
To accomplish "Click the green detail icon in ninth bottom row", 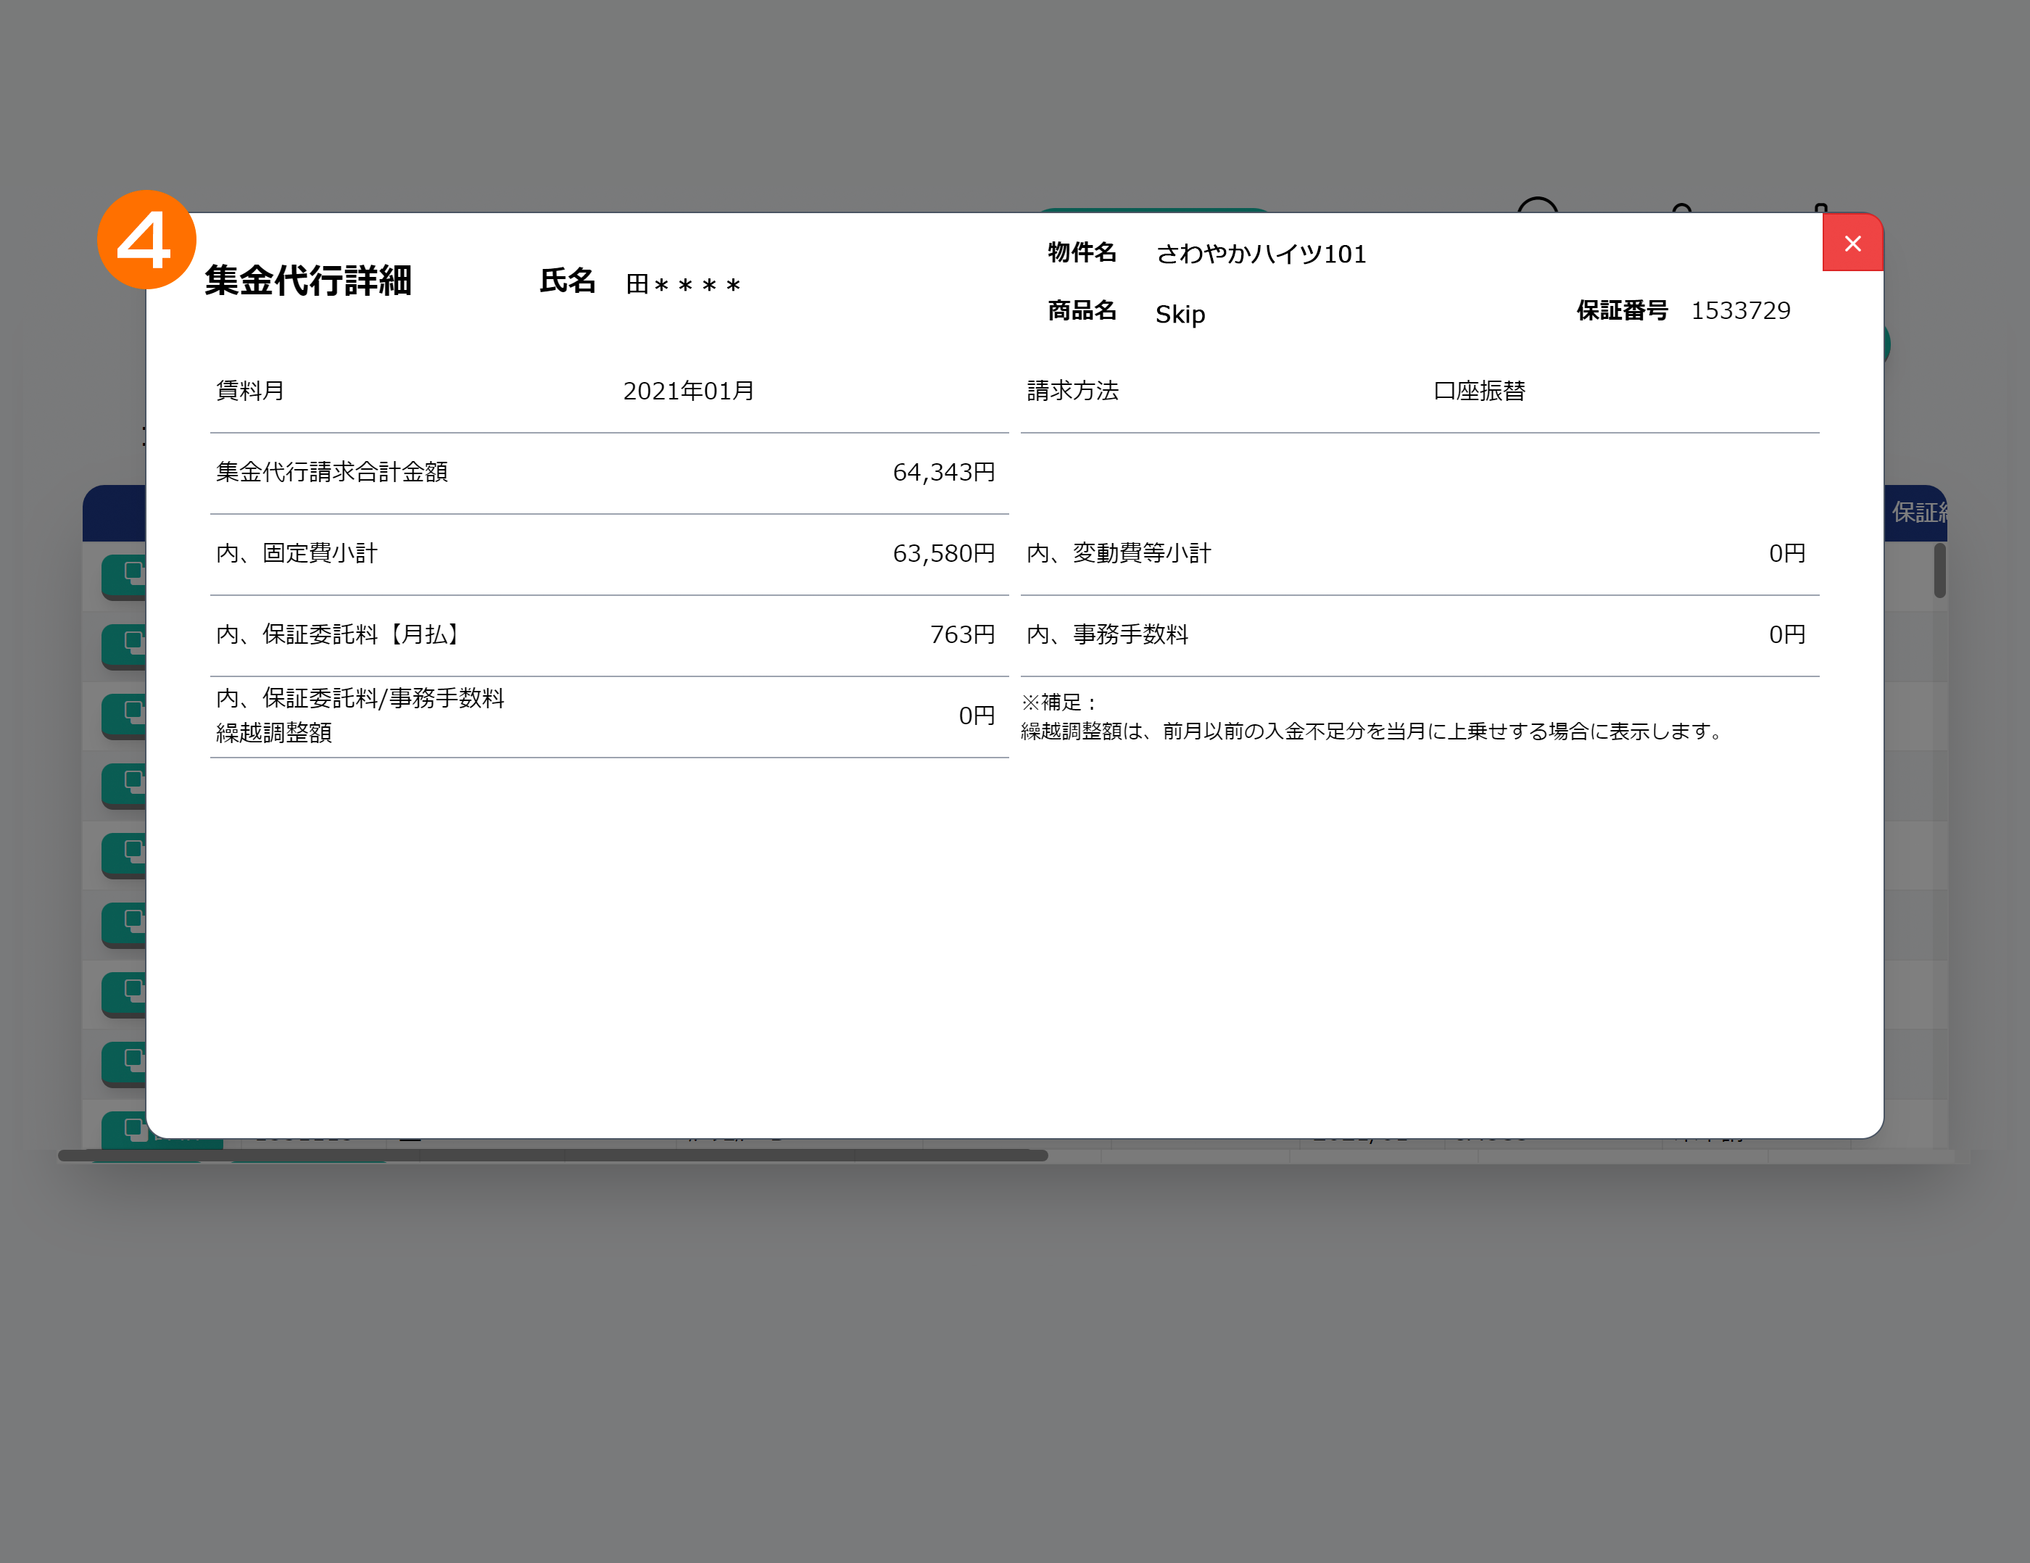I will (125, 1132).
